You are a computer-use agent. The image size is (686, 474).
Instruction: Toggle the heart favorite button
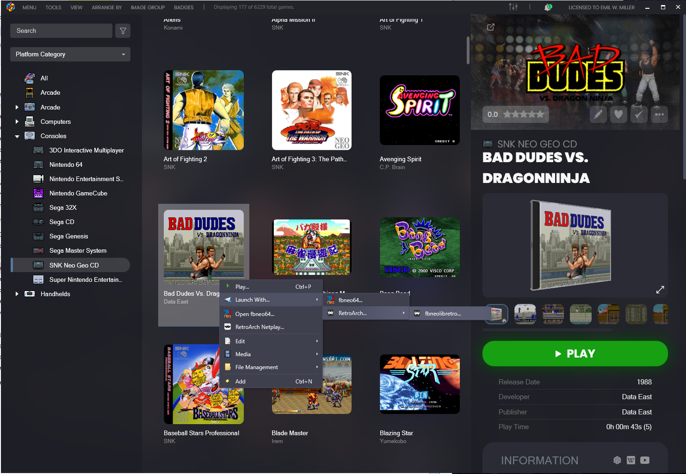pyautogui.click(x=618, y=114)
